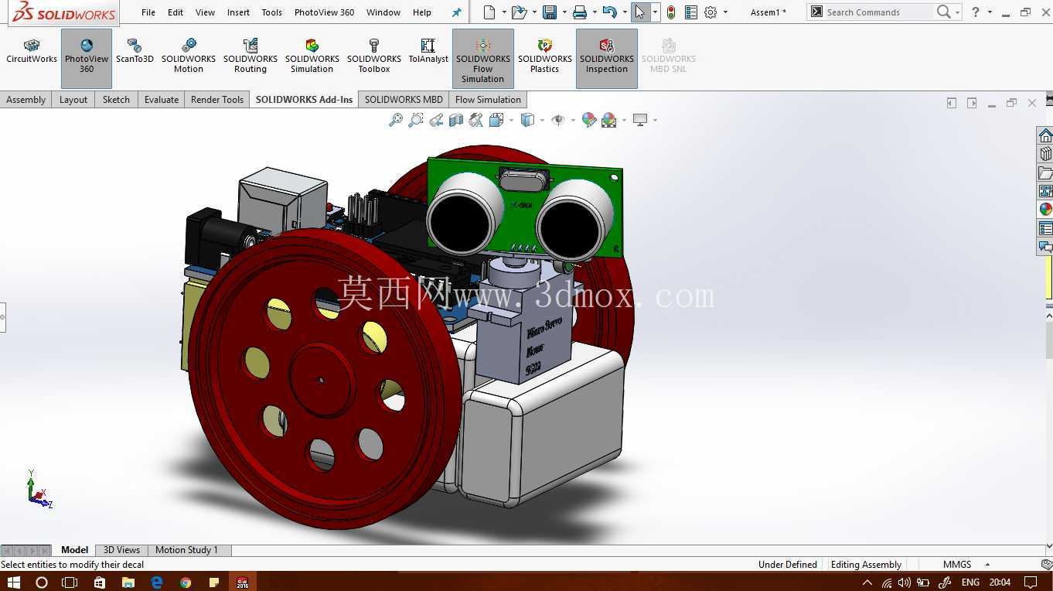Expand the Select tool dropdown arrow
The width and height of the screenshot is (1053, 591).
point(655,12)
